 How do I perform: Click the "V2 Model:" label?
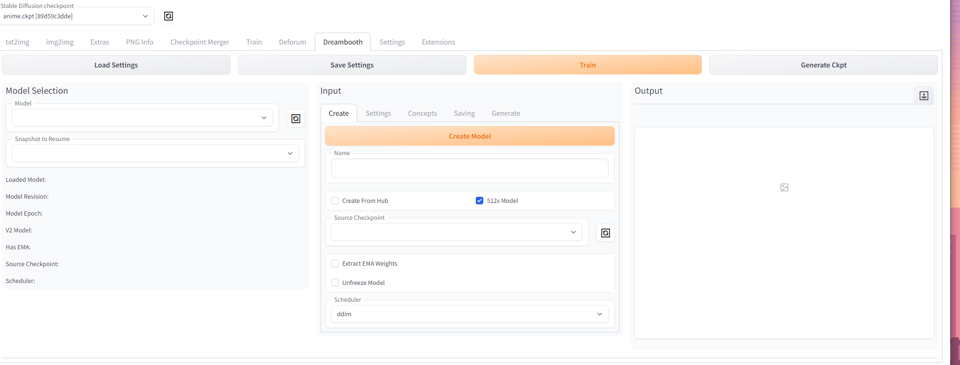coord(19,231)
